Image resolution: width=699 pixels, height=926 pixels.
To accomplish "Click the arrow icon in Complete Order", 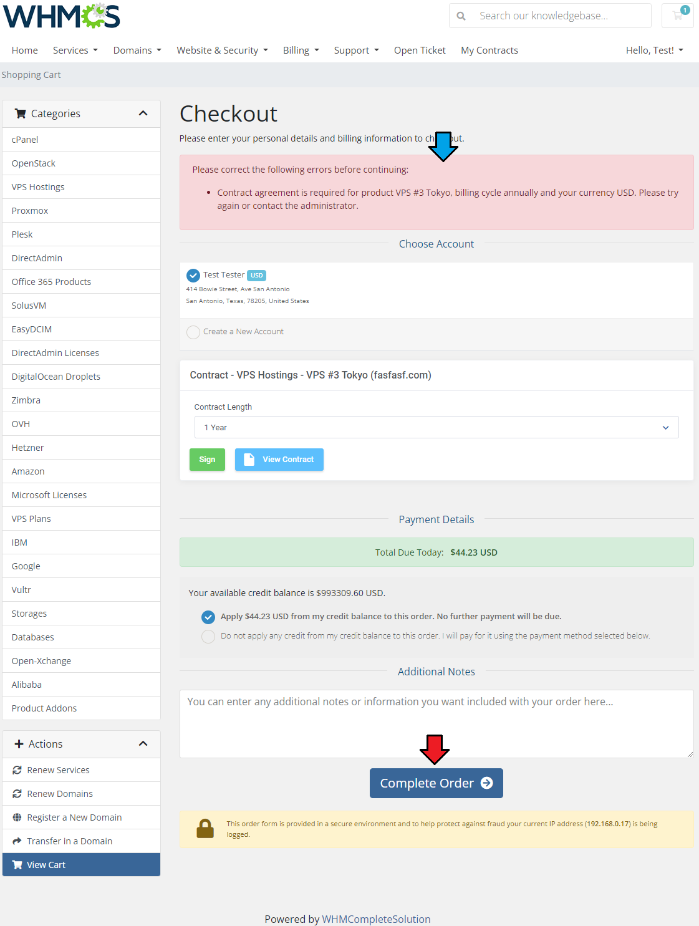I will 487,783.
